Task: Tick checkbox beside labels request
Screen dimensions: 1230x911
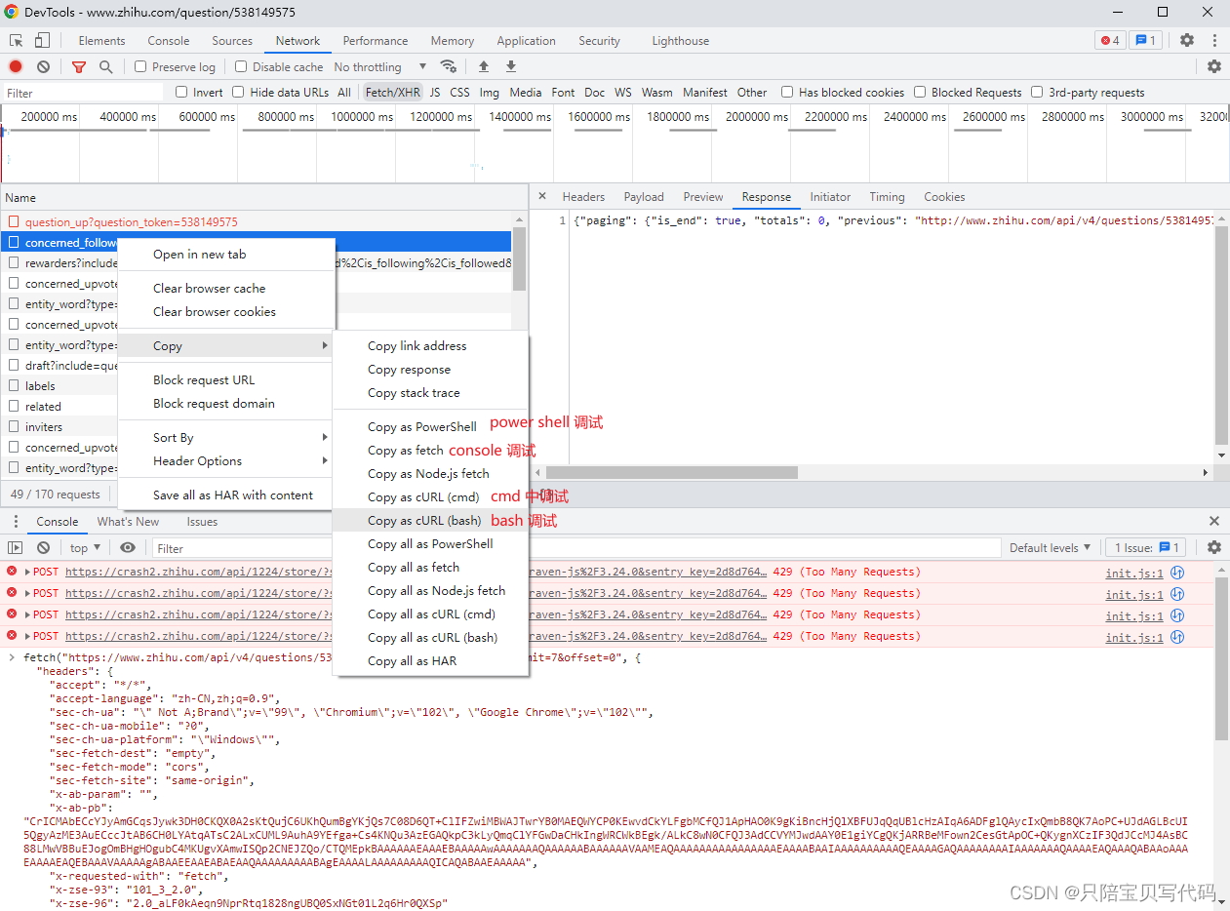Action: click(x=14, y=385)
